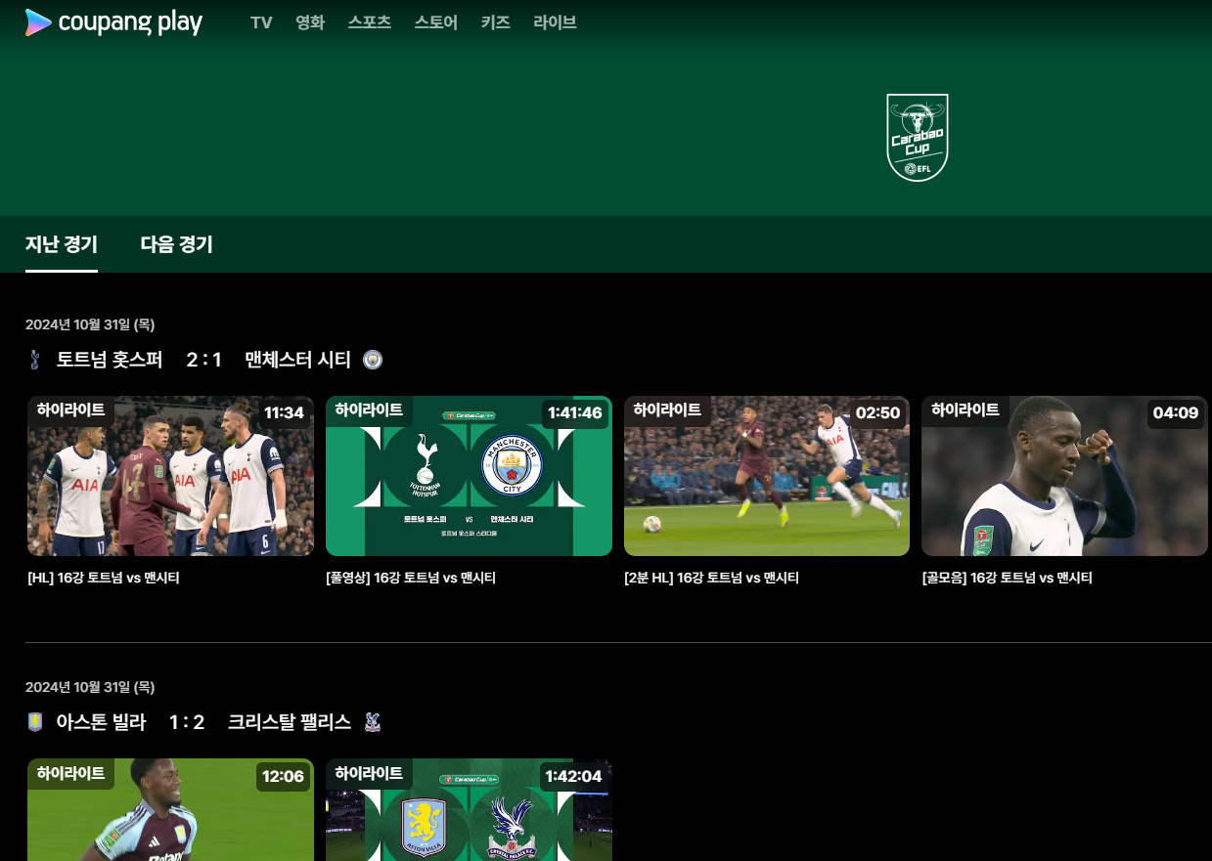This screenshot has height=861, width=1212.
Task: Play the 02:50 two-minute highlight thumbnail
Action: (767, 476)
